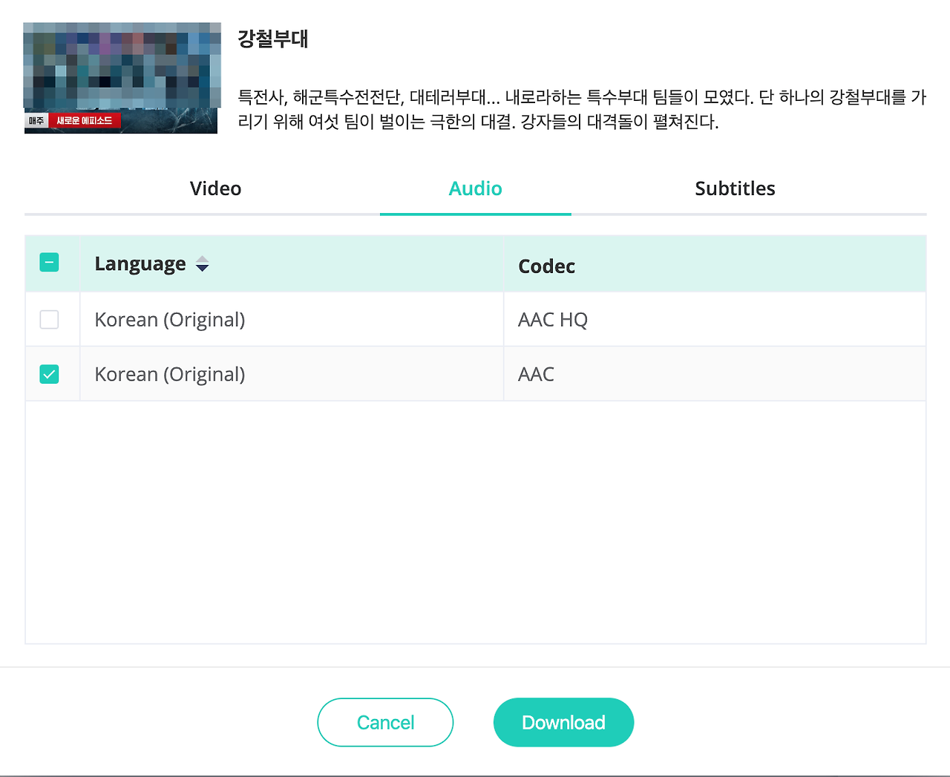This screenshot has height=777, width=950.
Task: Switch to the Subtitles tab
Action: click(735, 188)
